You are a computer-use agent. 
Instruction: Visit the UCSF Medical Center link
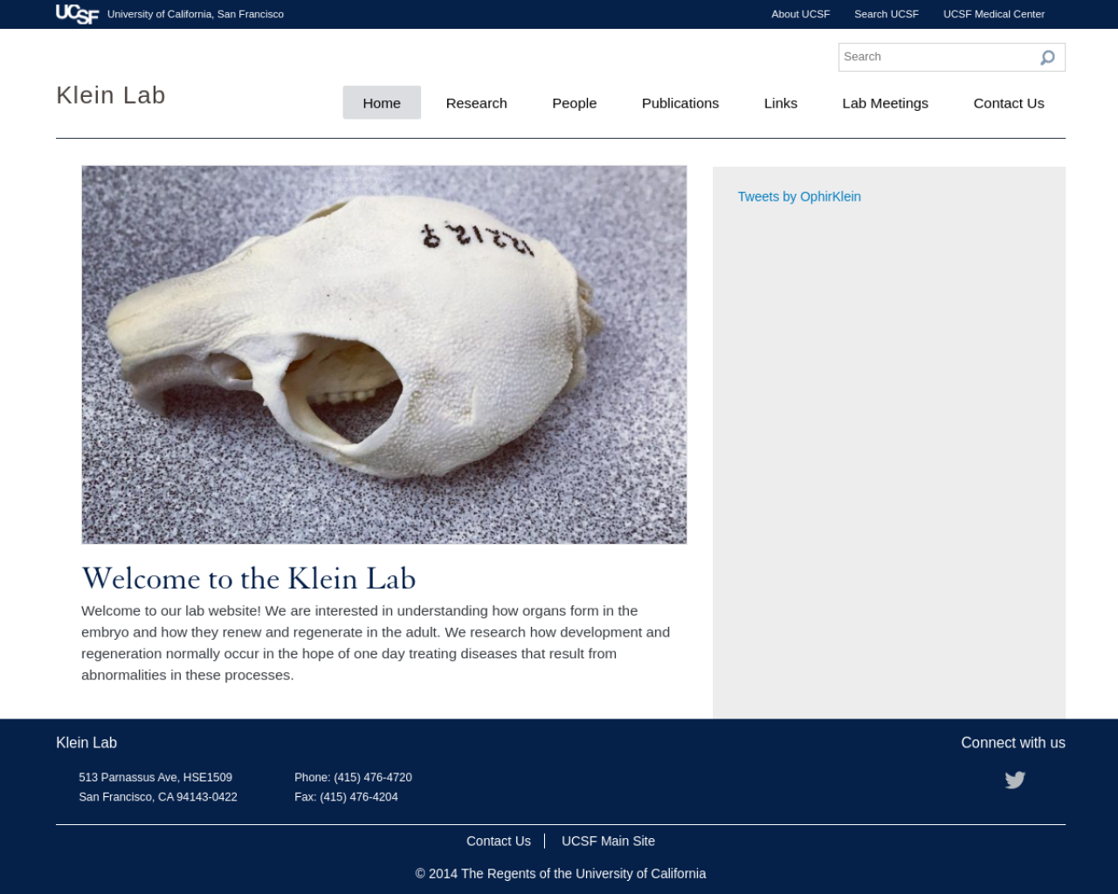click(993, 14)
